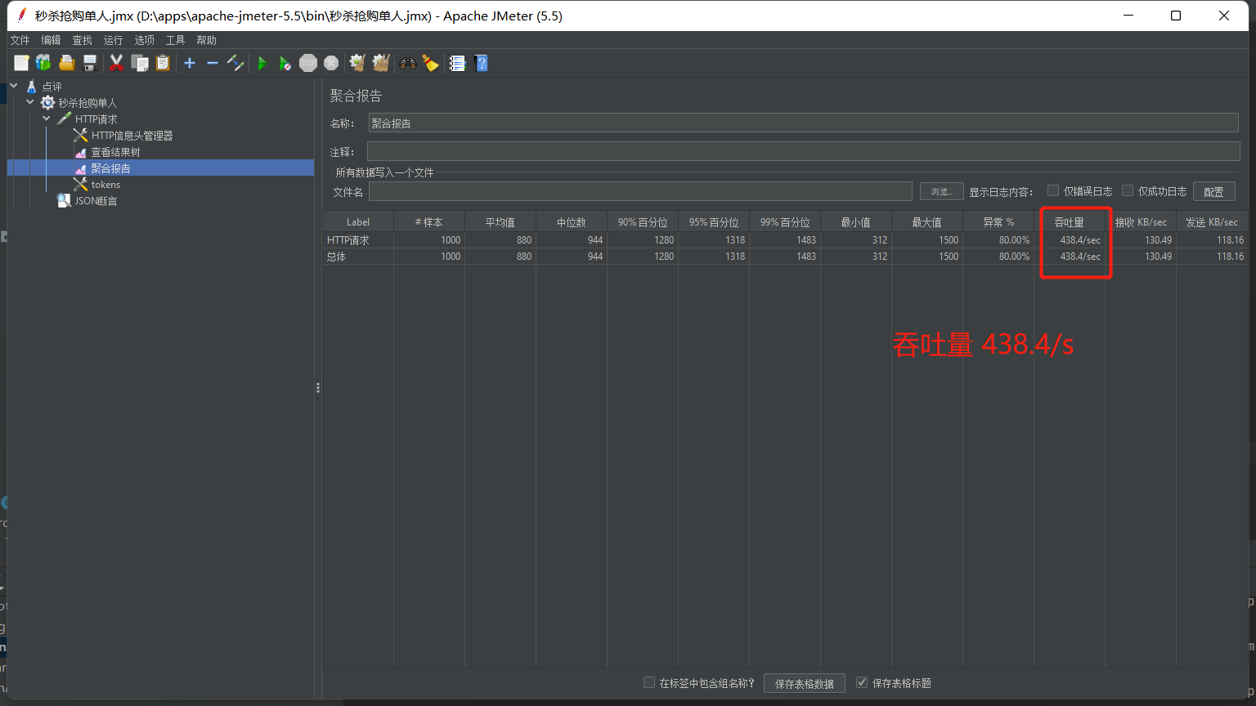Screen dimensions: 1256x706
Task: Open the 运行 menu
Action: pyautogui.click(x=113, y=40)
